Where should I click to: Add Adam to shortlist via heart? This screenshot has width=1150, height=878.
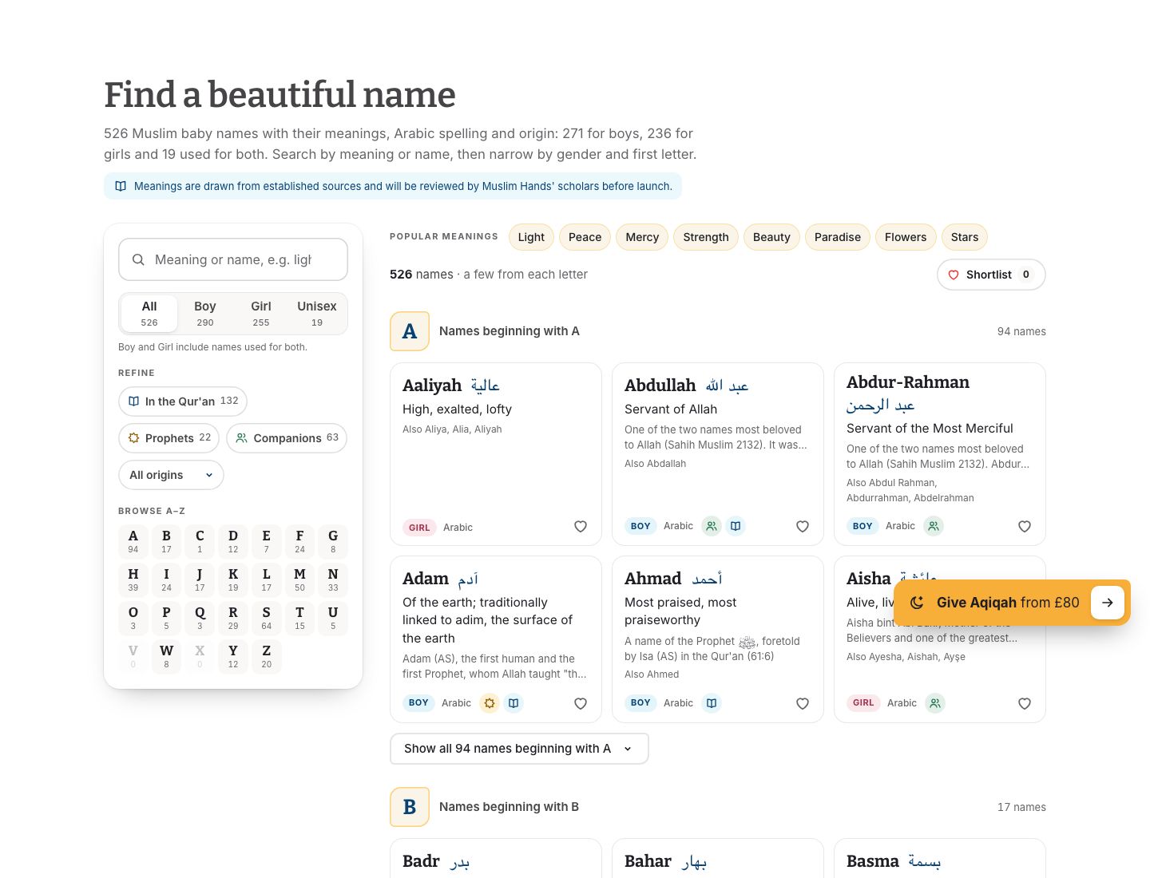[x=581, y=704]
